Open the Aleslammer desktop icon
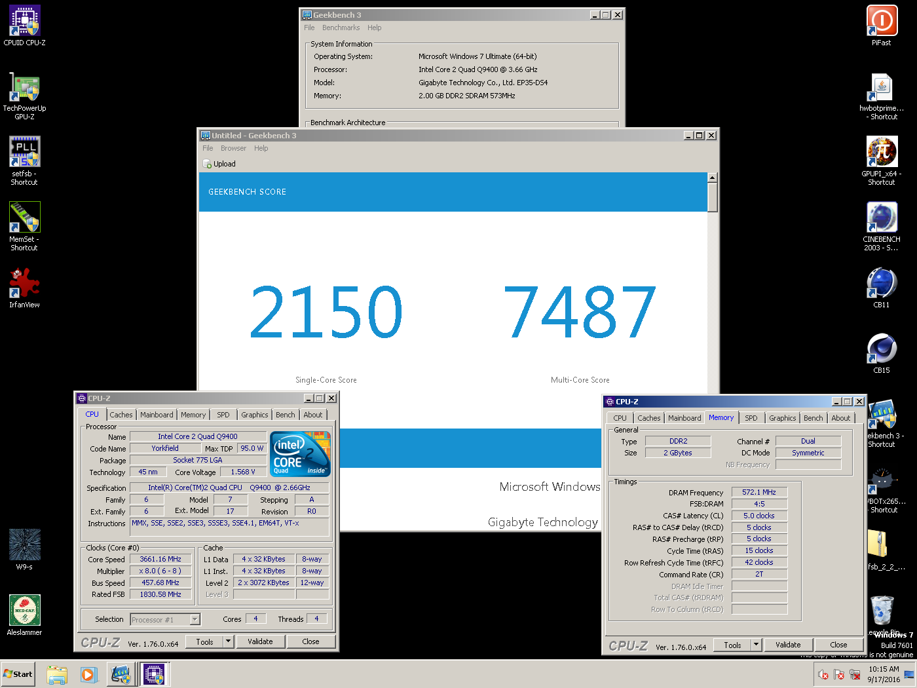 pyautogui.click(x=25, y=616)
